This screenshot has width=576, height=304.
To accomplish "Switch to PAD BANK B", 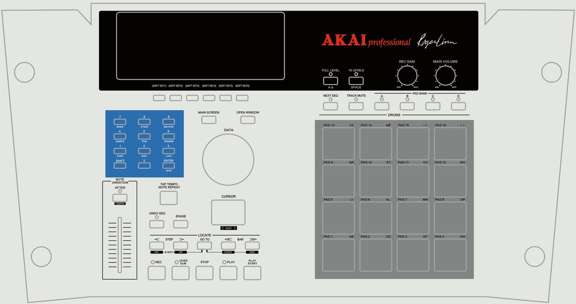I will pos(407,105).
